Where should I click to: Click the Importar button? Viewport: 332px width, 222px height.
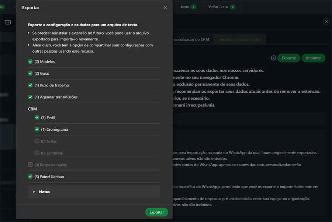pos(313,58)
